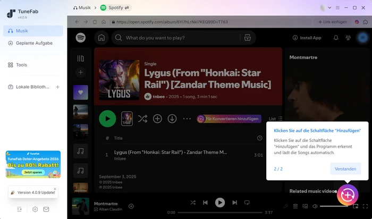
Task: Open the Spotify profile avatar
Action: point(362,38)
